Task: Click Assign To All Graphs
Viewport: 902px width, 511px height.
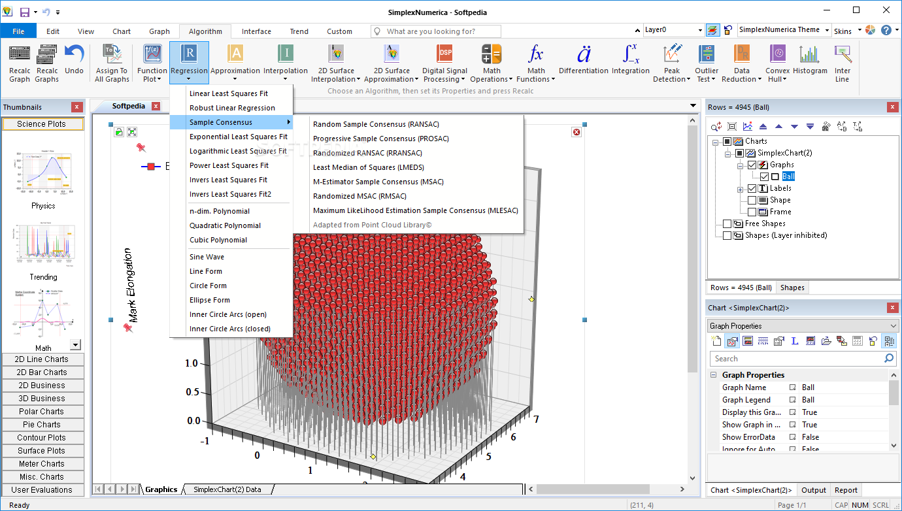Action: pyautogui.click(x=112, y=63)
